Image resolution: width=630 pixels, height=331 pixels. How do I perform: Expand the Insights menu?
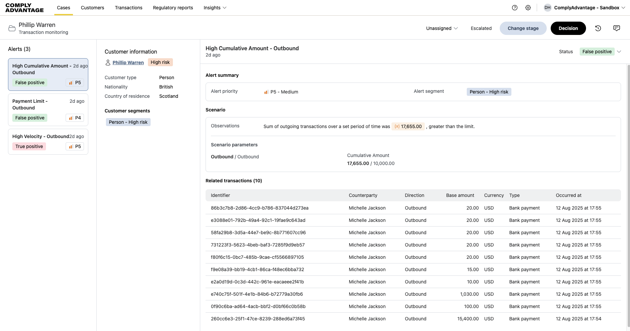(215, 8)
